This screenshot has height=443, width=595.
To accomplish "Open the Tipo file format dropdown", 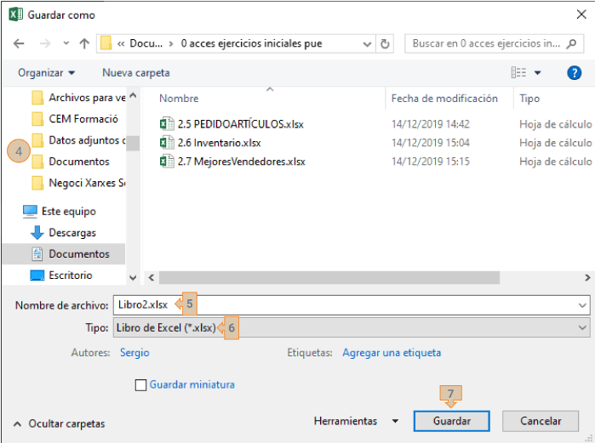I will click(x=352, y=328).
